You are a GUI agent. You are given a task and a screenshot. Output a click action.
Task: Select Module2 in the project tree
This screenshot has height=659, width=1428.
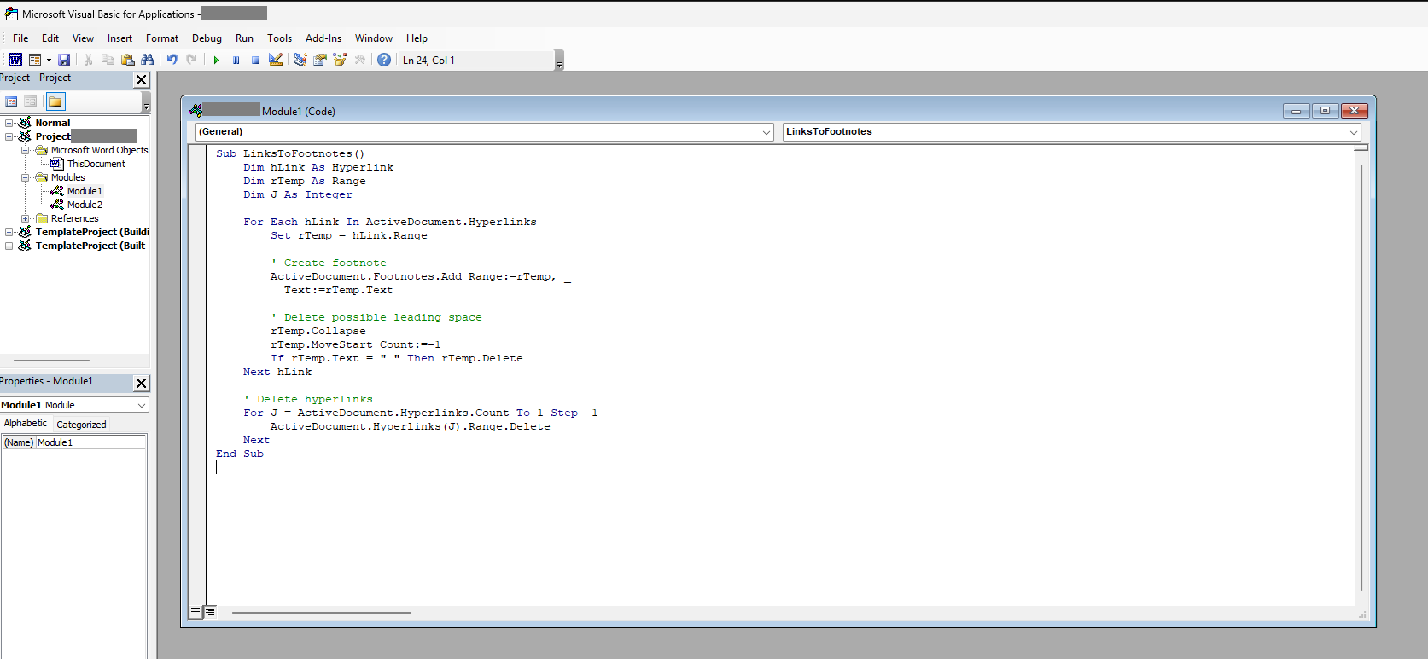[x=85, y=205]
